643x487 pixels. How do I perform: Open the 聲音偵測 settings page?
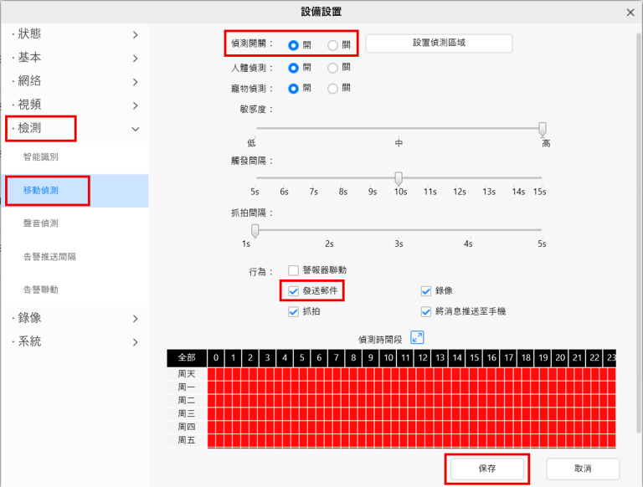tap(41, 223)
